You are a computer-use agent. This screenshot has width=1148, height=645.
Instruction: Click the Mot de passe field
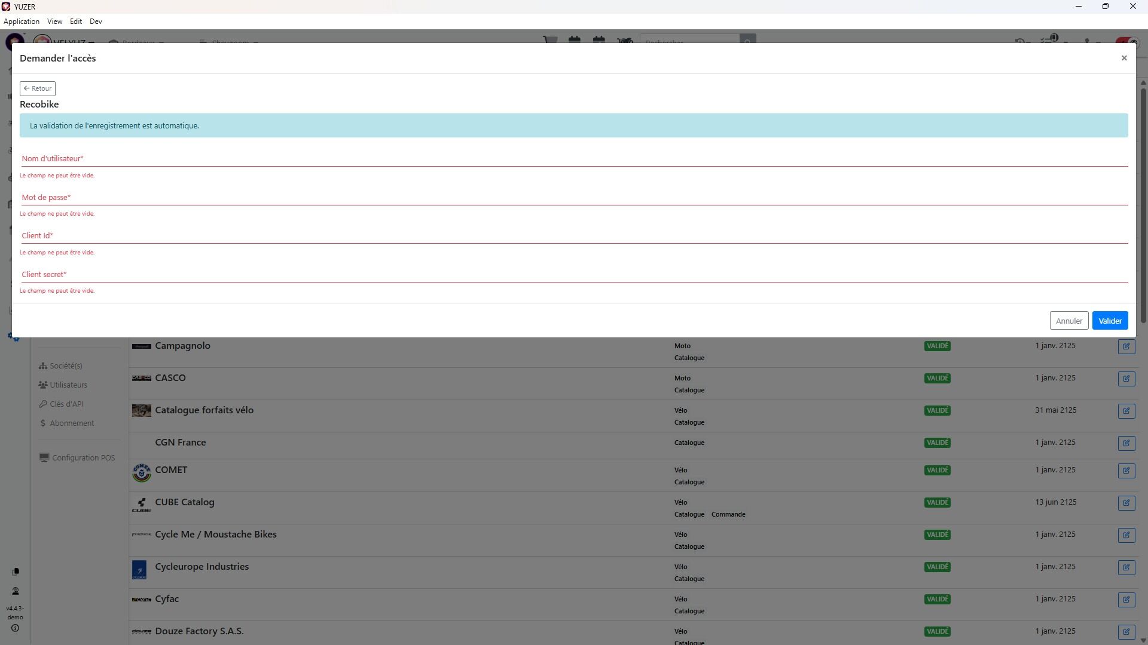click(574, 198)
